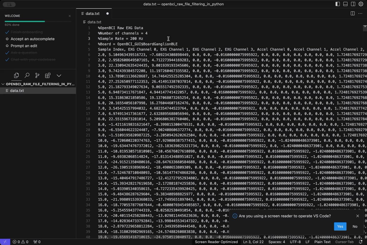Click the file icon in the data.txt tab
This screenshot has width=367, height=245.
tap(83, 13)
